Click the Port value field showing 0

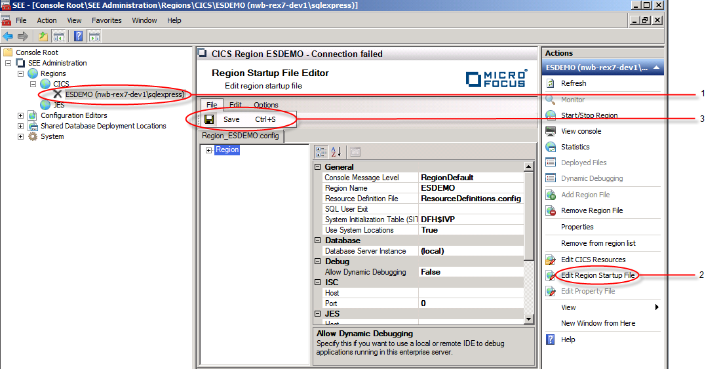coord(471,303)
